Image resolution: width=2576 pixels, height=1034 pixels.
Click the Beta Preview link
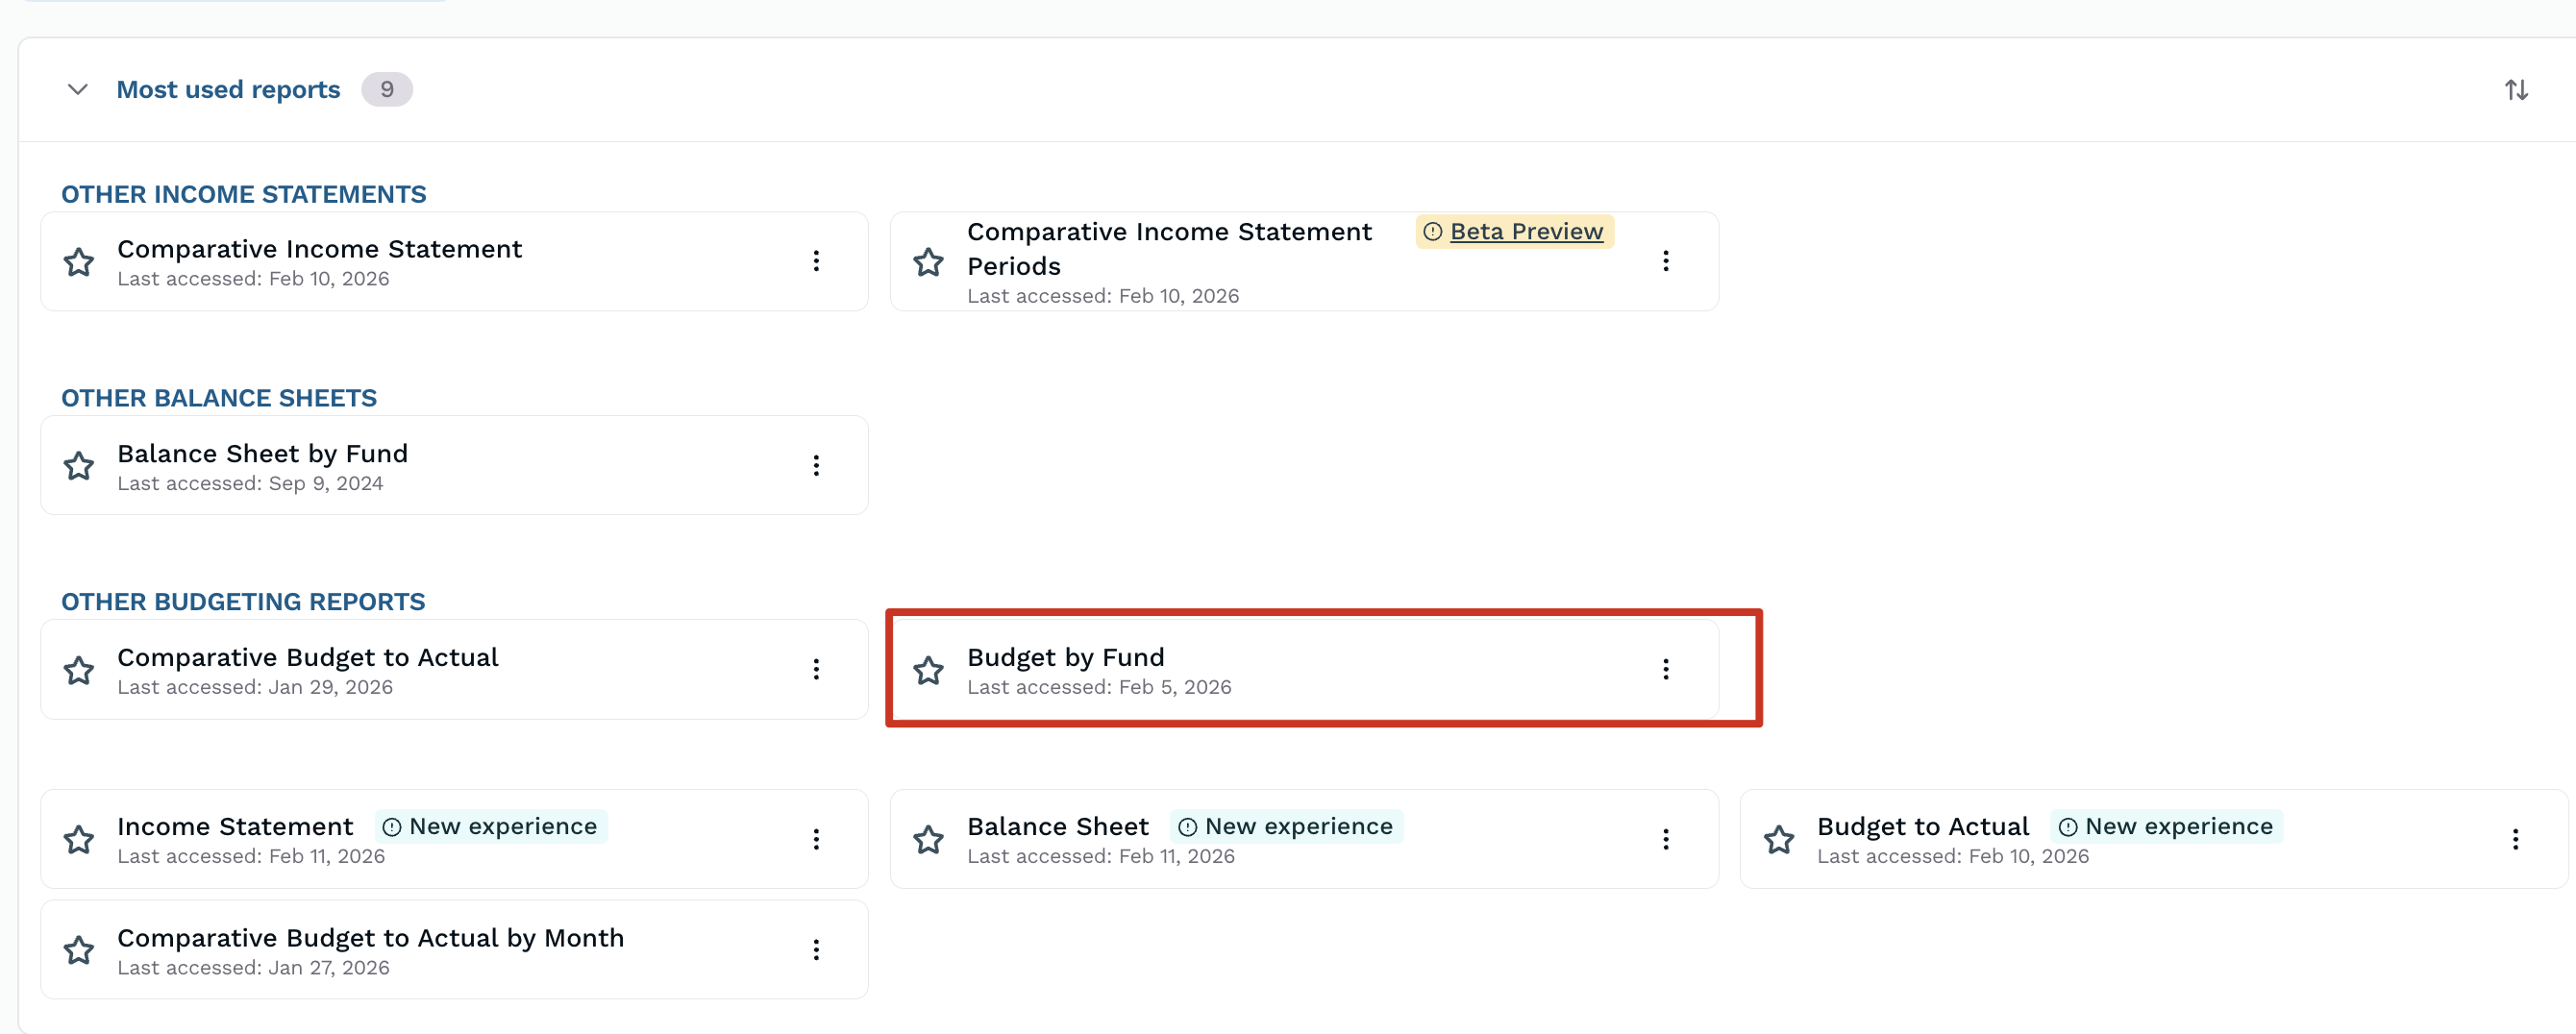(x=1525, y=231)
